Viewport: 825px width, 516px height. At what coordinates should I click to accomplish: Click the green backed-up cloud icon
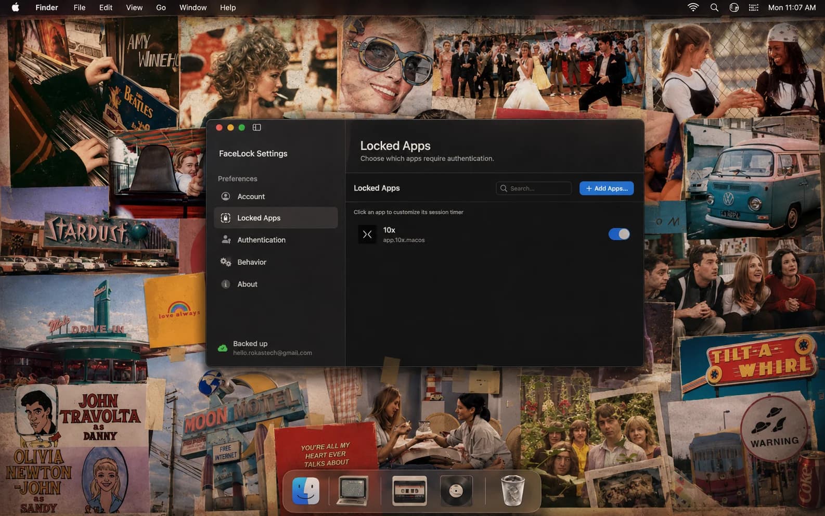[223, 348]
